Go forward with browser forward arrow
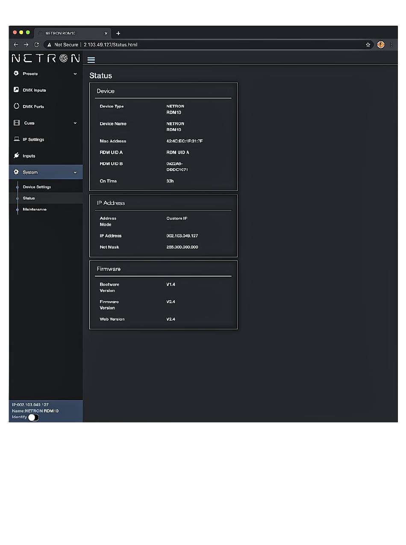 26,44
